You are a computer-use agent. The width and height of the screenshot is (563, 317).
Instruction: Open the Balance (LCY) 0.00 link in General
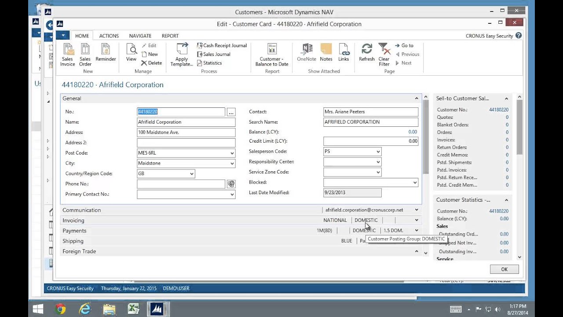tap(412, 132)
